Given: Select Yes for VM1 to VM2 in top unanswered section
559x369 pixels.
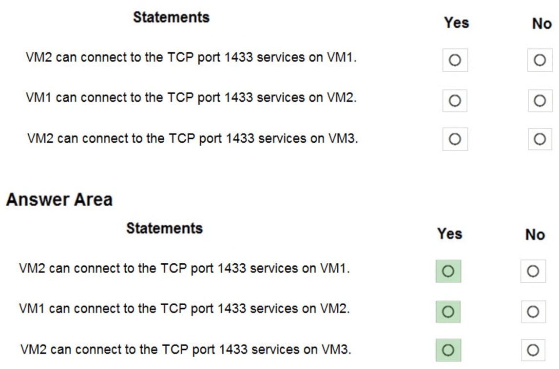Looking at the screenshot, I should coord(455,100).
